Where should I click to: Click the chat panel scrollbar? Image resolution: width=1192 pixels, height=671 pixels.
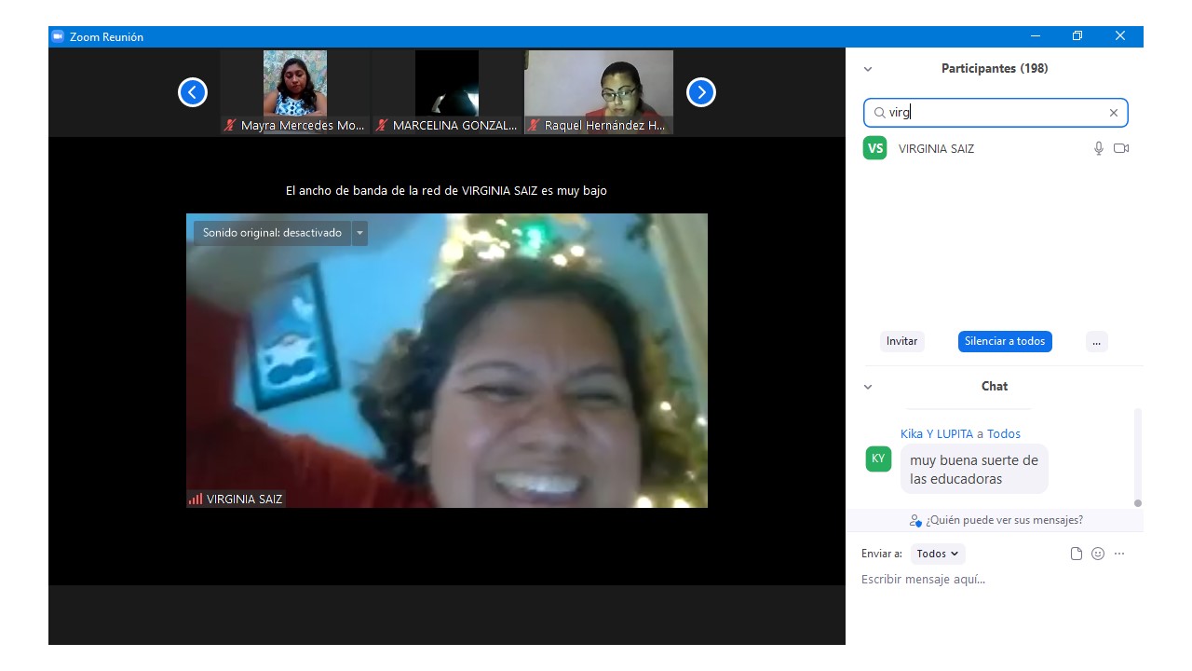pyautogui.click(x=1138, y=457)
